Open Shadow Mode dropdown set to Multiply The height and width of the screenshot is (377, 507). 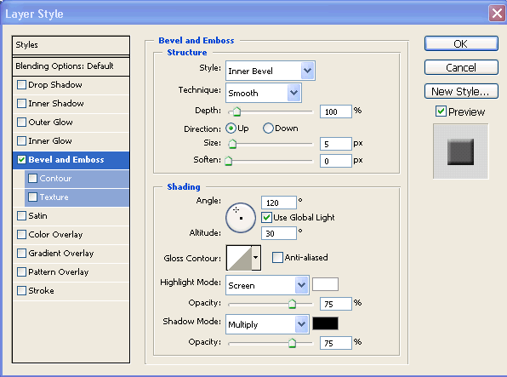coord(267,324)
